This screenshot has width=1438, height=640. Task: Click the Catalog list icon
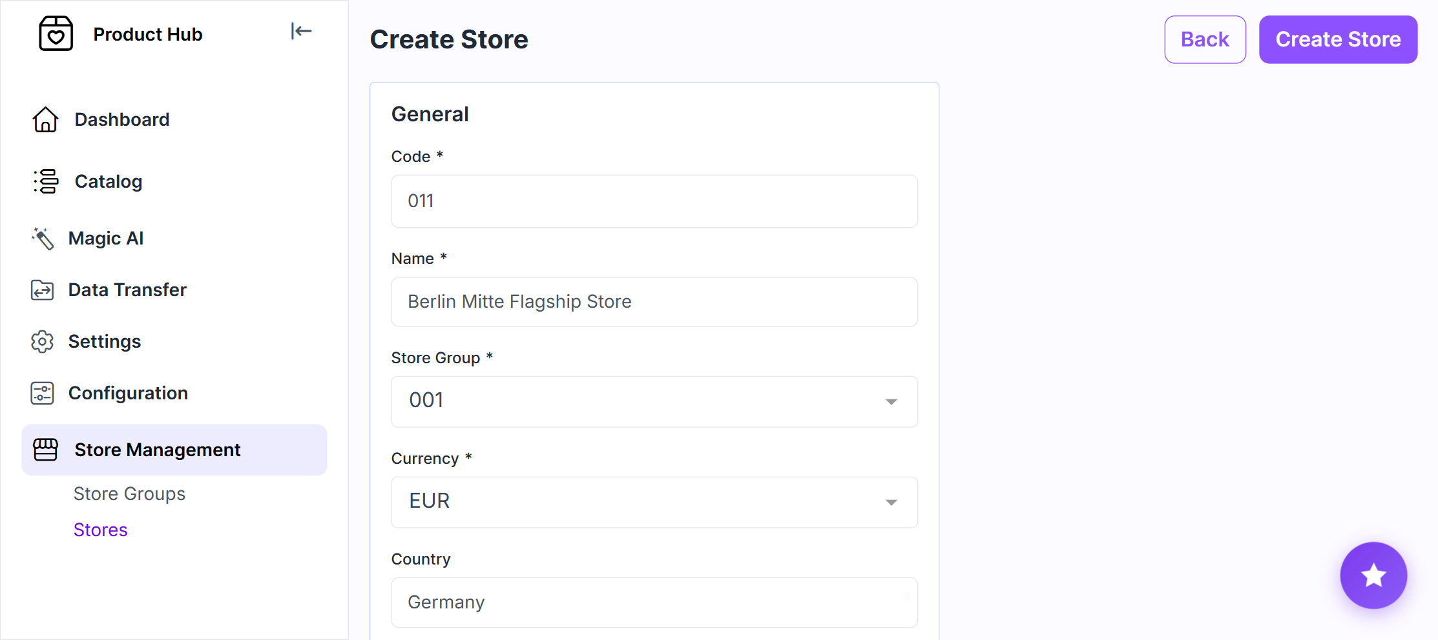[x=45, y=181]
